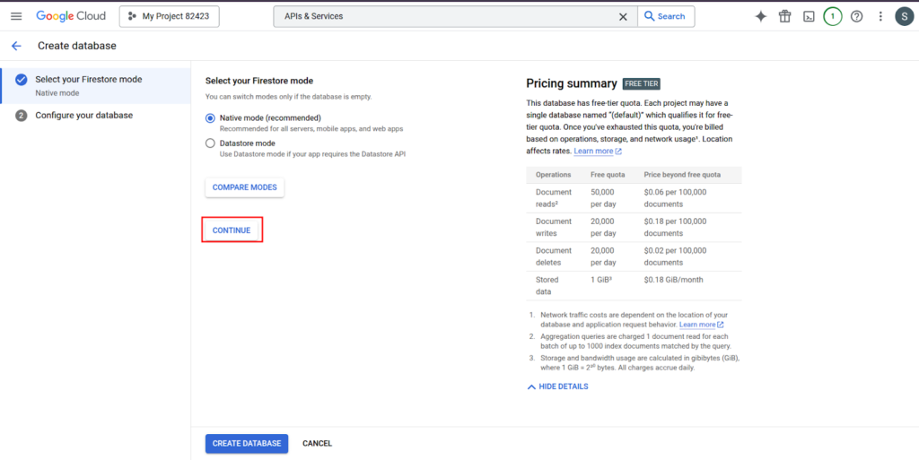Click the S account avatar
Screen dimensions: 919x460
(905, 16)
